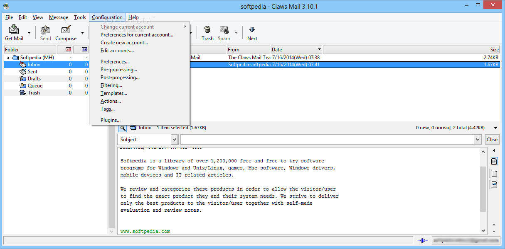Close the open Configuration menu
Viewport: 505px width, 249px height.
pyautogui.click(x=107, y=17)
